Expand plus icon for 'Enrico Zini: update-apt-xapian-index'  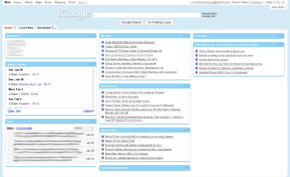(x=103, y=158)
